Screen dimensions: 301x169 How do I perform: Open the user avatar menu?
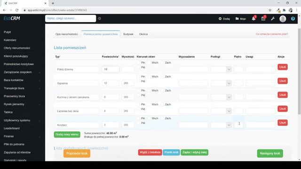pyautogui.click(x=283, y=19)
